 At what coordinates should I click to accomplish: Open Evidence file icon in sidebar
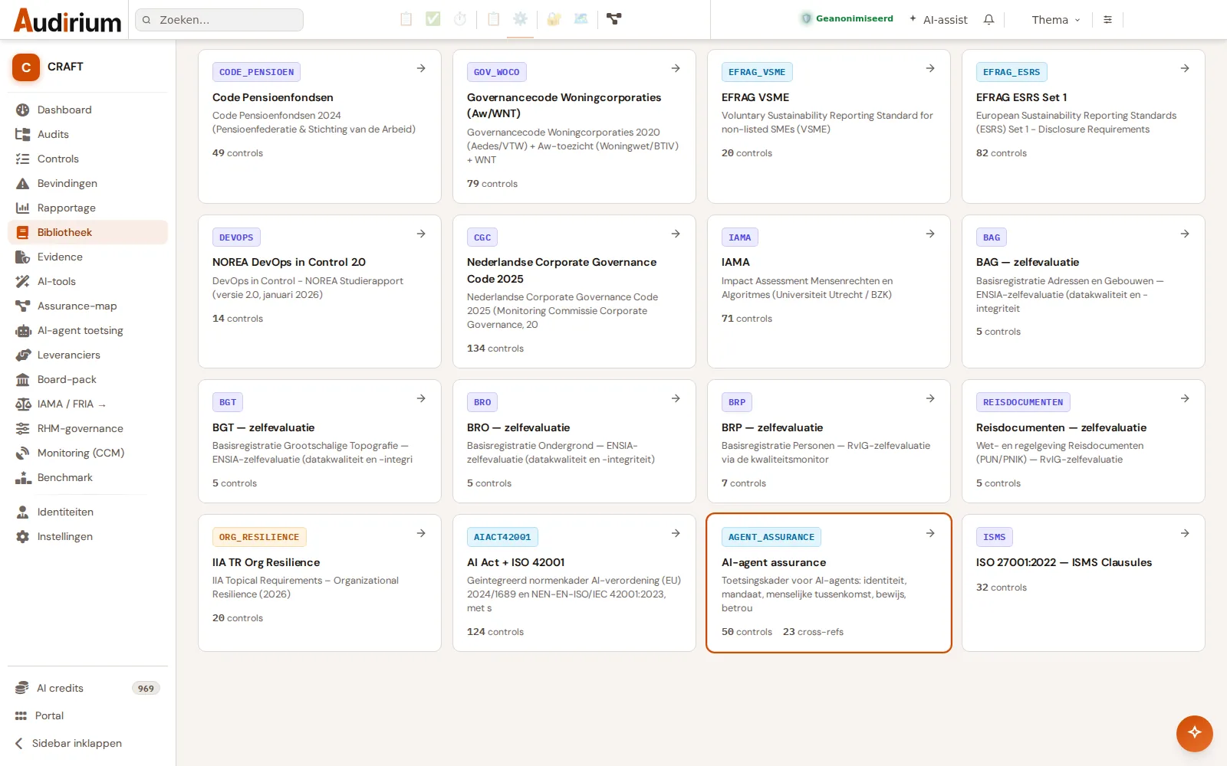[22, 257]
